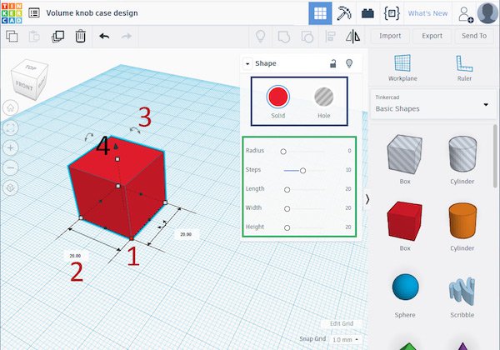Pick the blue Sphere shape thumbnail
Viewport: 500px width, 350px height.
405,287
